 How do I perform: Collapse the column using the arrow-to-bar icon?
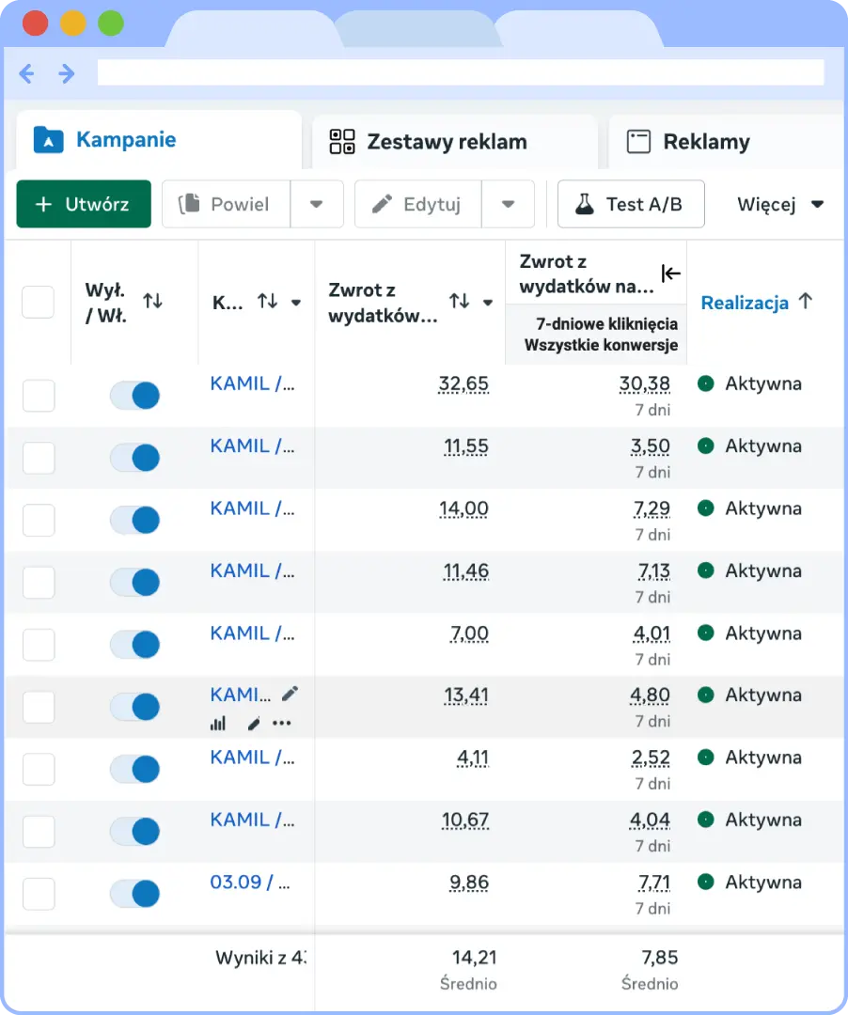(x=670, y=273)
